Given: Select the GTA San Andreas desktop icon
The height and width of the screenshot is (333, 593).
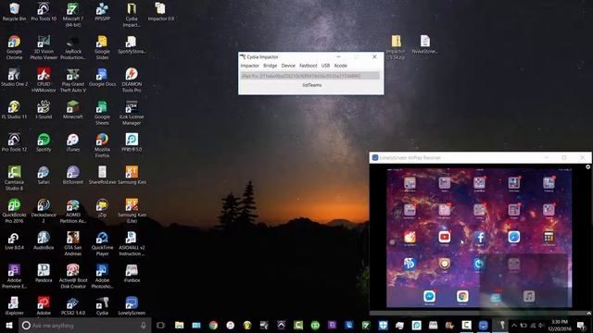Looking at the screenshot, I should pyautogui.click(x=73, y=243).
